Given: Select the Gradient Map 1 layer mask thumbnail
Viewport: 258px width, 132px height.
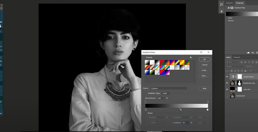Looking at the screenshot, I should pos(240,76).
